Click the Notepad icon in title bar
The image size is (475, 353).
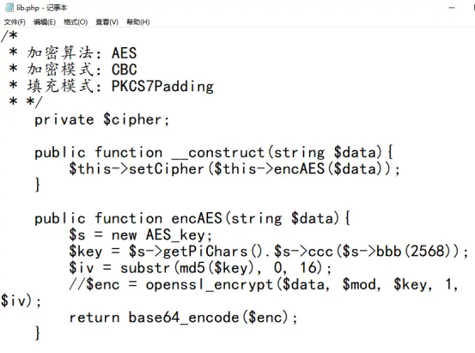pos(9,8)
